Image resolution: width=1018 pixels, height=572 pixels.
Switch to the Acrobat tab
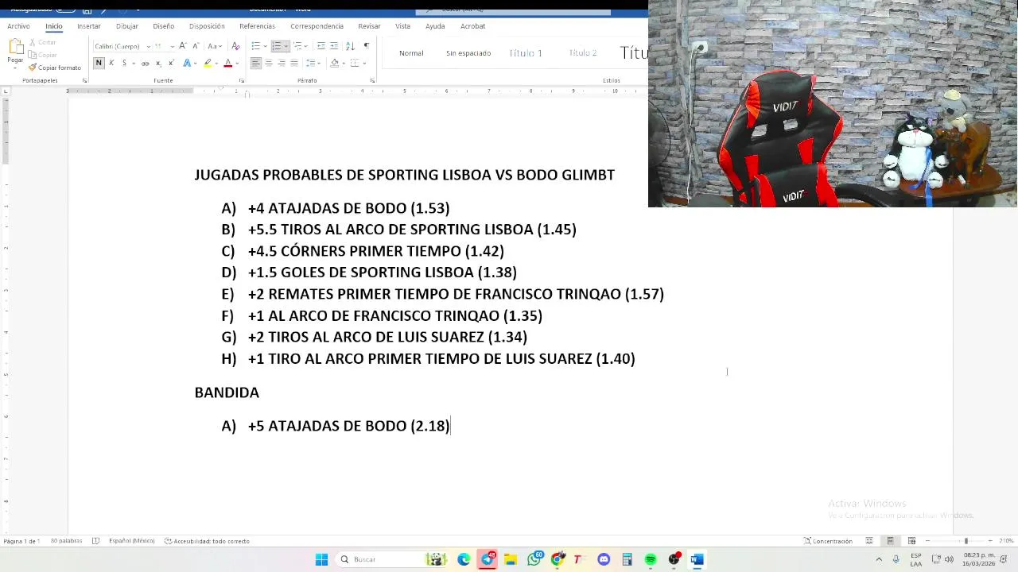472,26
